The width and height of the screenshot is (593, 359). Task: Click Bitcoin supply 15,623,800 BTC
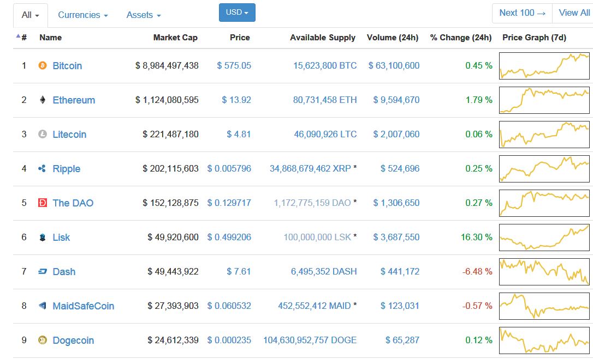325,66
